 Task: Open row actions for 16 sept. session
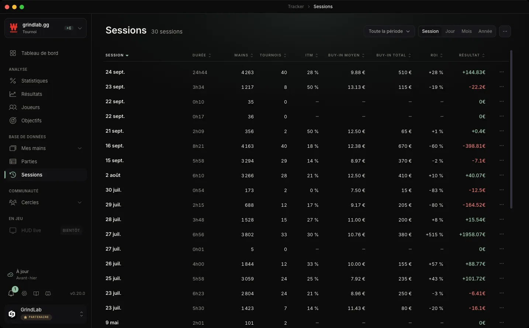click(x=502, y=146)
